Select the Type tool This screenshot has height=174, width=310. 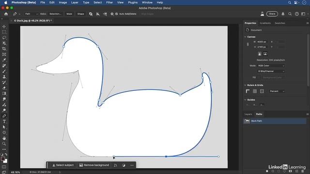pos(4,121)
